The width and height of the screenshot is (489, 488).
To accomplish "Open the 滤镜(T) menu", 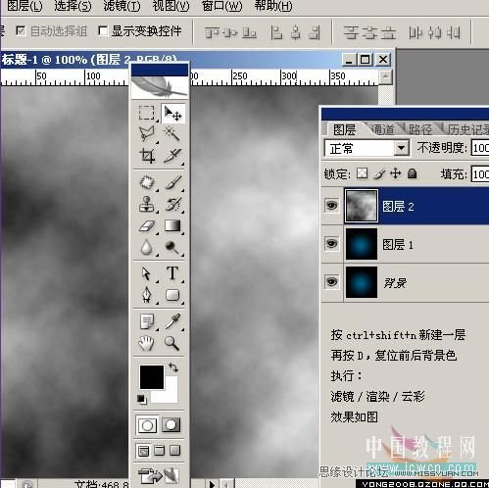I will pos(122,6).
